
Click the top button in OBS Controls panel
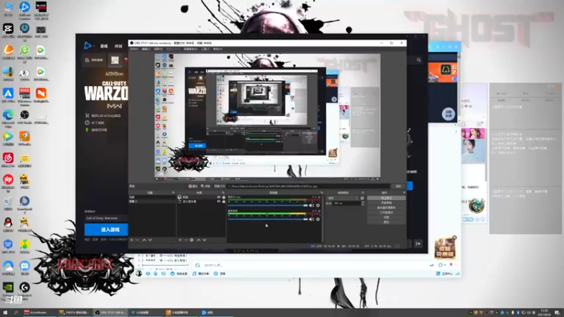(x=386, y=198)
